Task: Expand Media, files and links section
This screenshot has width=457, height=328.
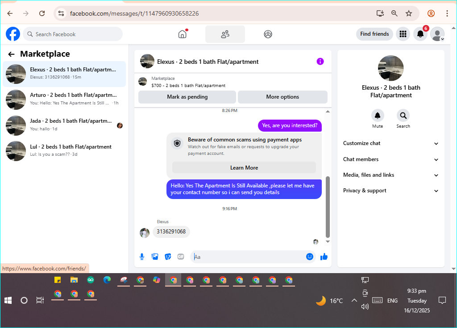Action: 391,175
